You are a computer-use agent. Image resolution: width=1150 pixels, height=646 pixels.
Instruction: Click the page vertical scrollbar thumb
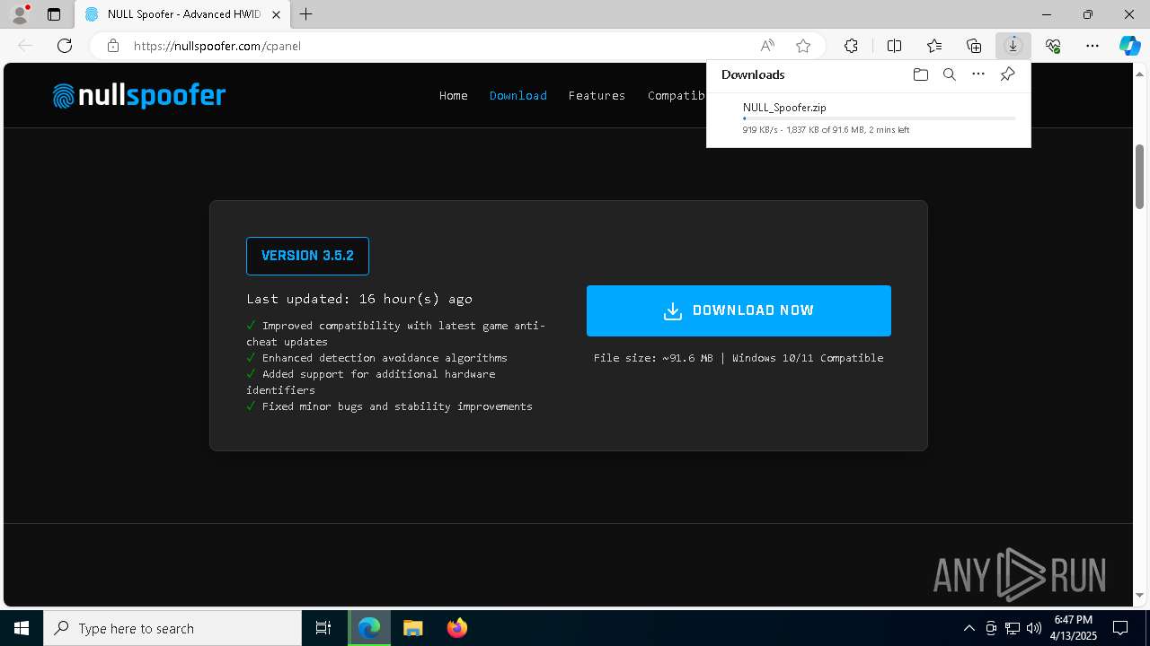[x=1139, y=177]
